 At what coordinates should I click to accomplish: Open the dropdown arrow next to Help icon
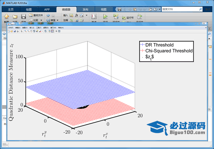(x=159, y=10)
